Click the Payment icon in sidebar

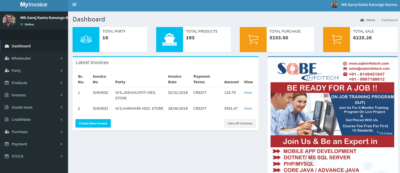[7, 144]
